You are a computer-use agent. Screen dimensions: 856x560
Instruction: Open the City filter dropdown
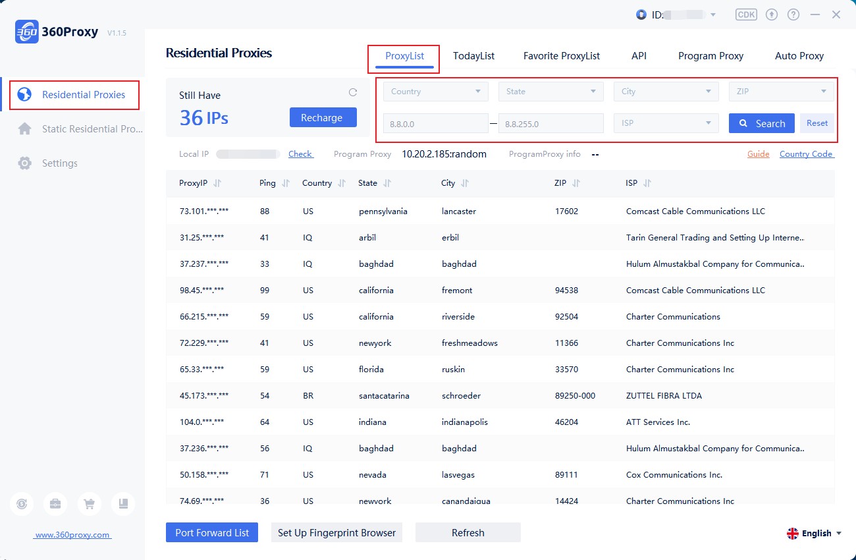coord(666,92)
